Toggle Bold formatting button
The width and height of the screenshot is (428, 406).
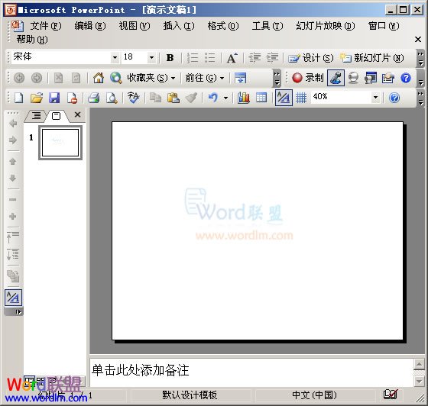point(170,58)
